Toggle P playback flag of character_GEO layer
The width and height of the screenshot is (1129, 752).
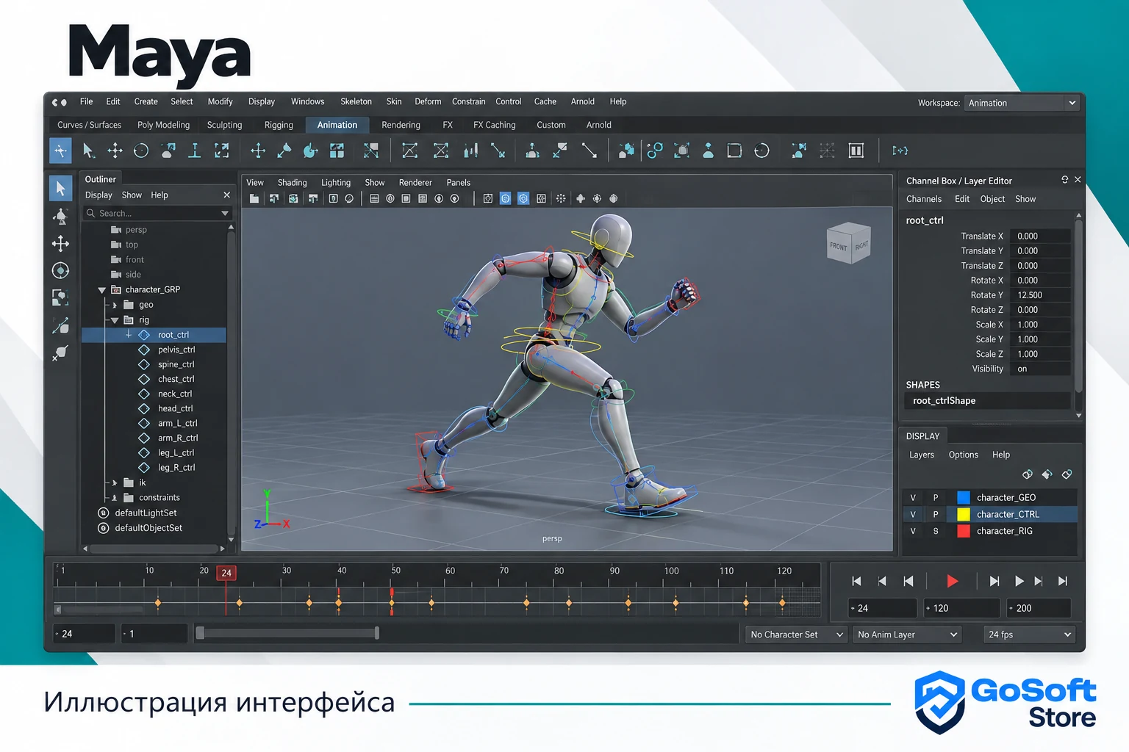(x=936, y=497)
